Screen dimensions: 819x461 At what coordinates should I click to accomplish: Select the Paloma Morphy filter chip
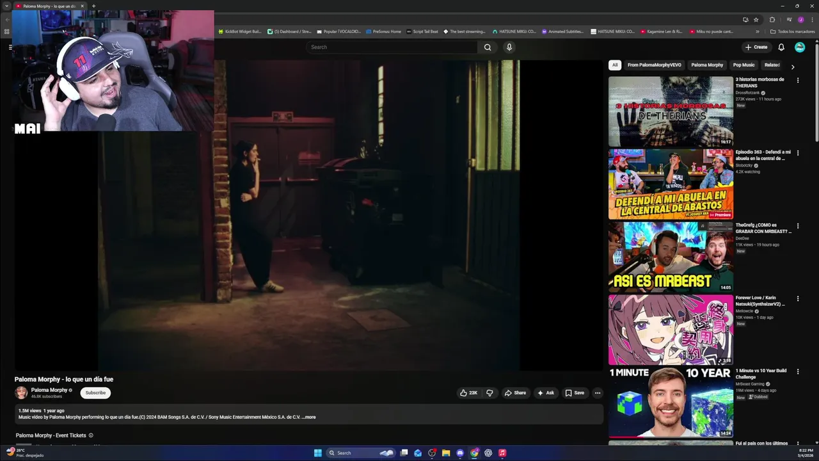click(707, 65)
